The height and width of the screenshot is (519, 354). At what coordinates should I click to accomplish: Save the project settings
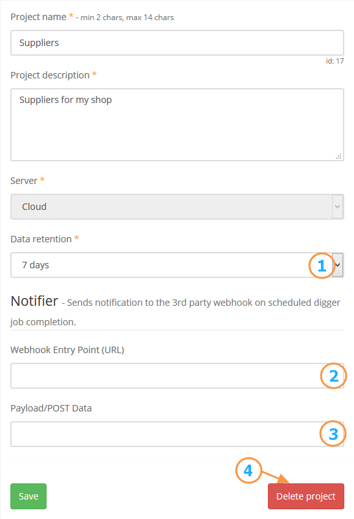[x=28, y=496]
